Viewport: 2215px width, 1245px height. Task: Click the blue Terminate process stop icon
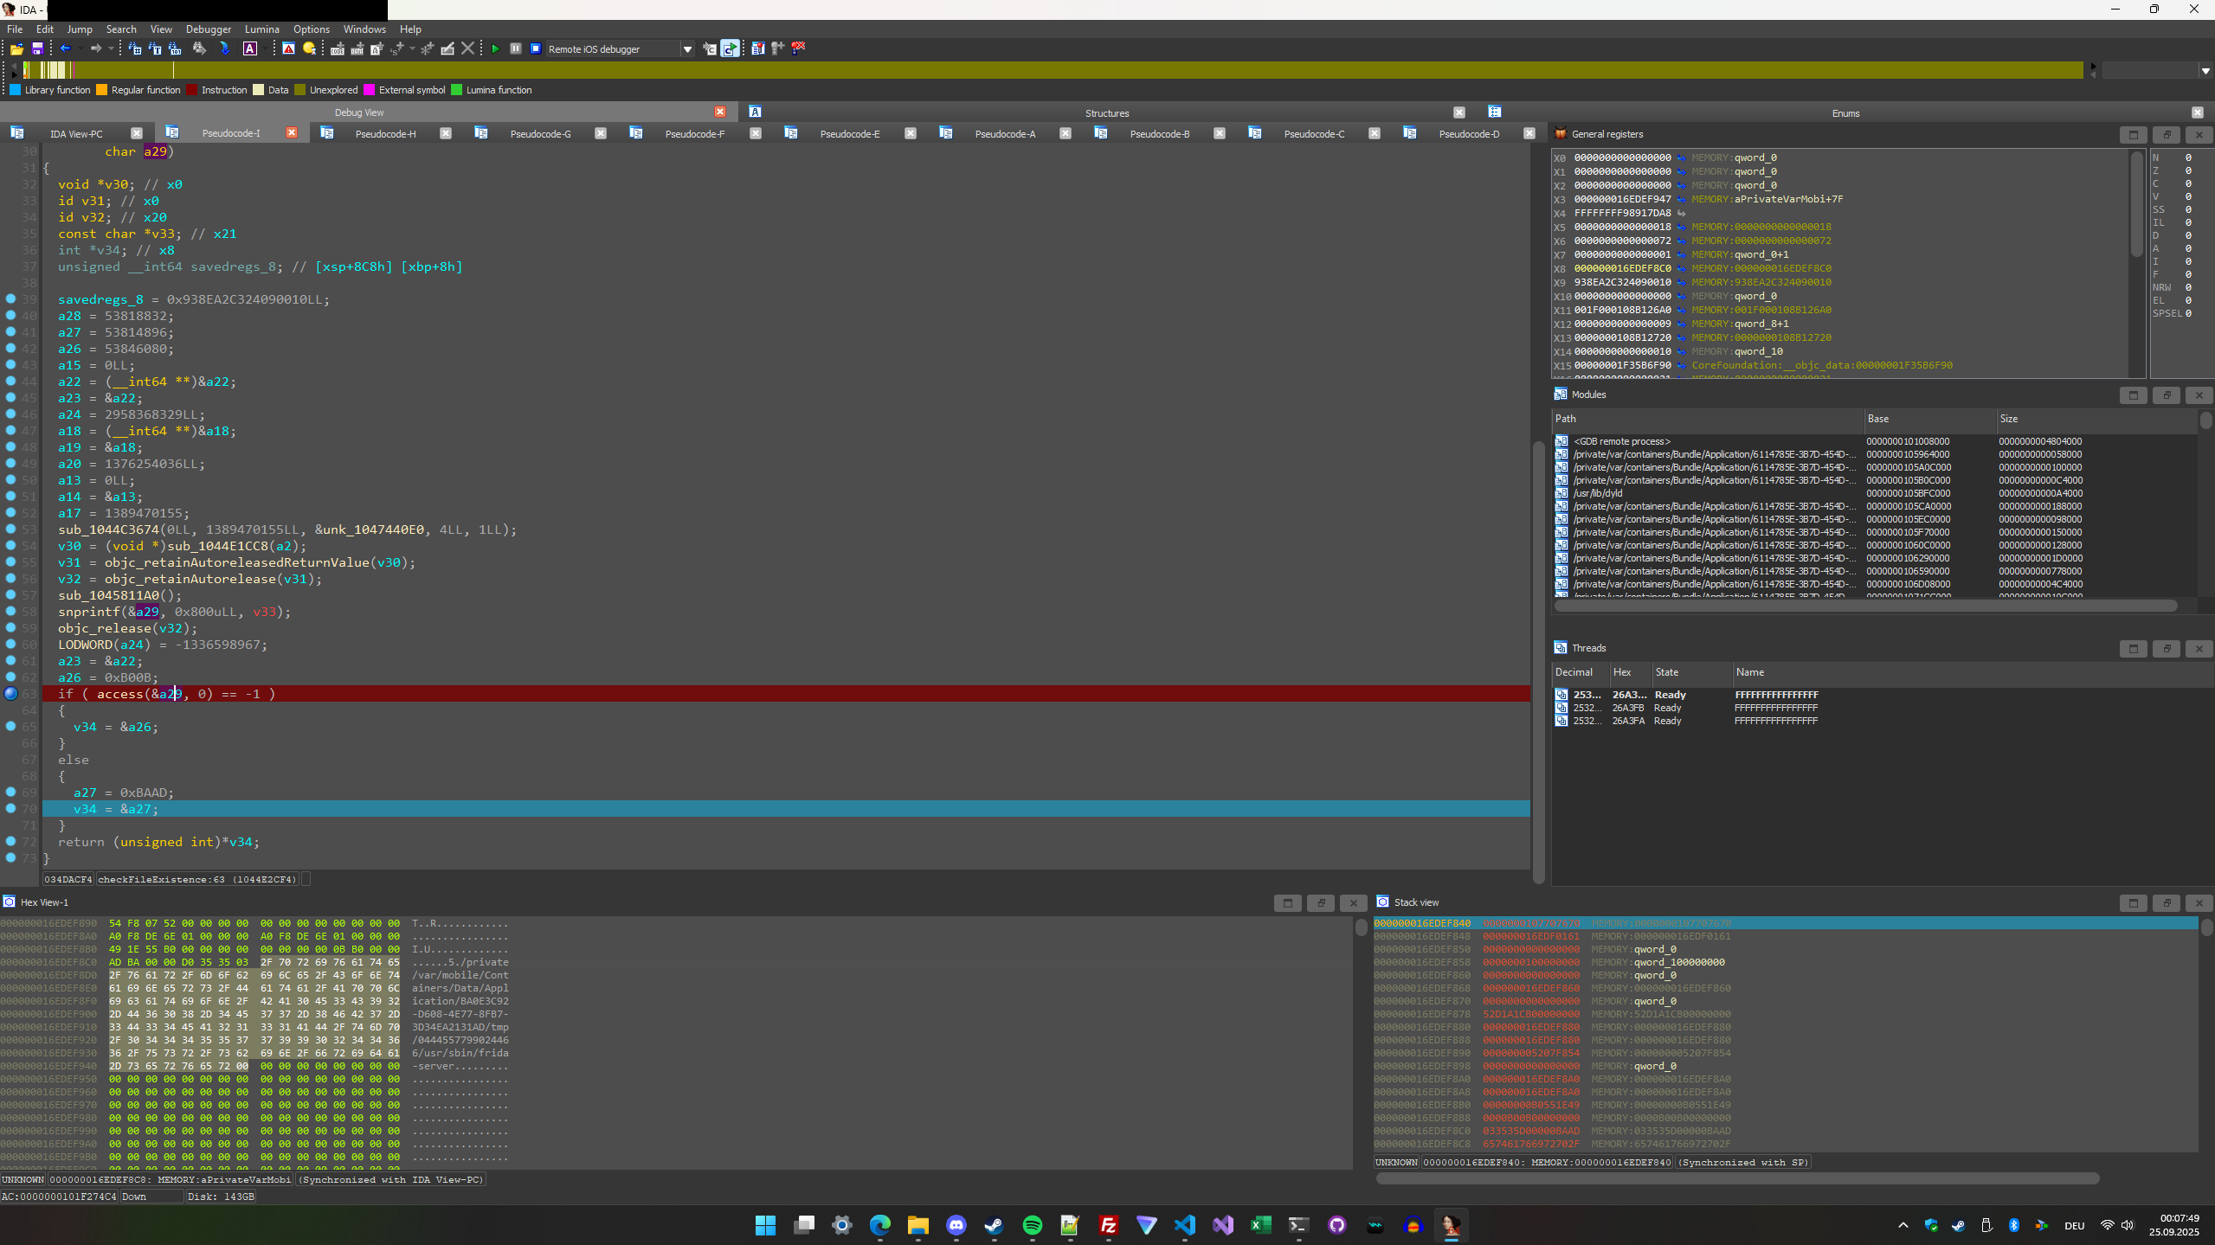(x=536, y=49)
